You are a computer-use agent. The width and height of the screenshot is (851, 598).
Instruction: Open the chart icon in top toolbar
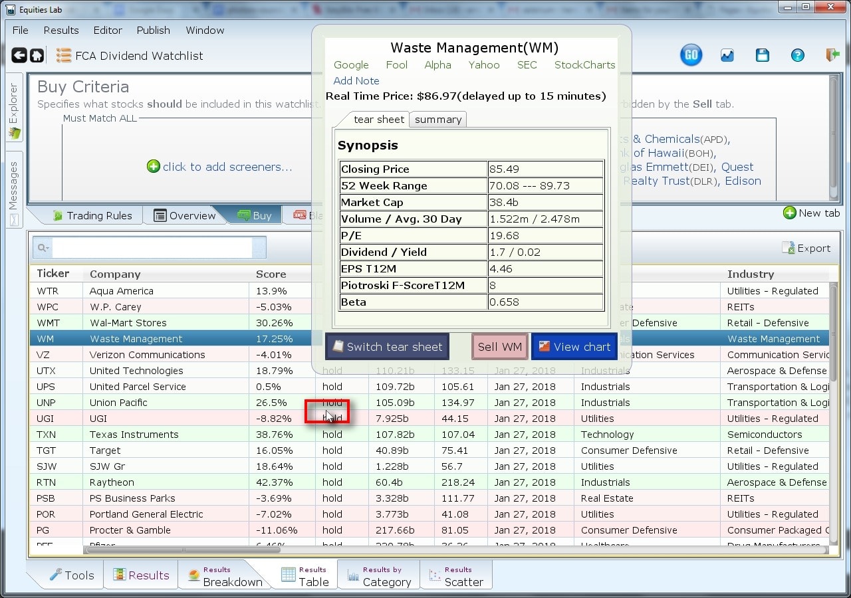727,56
